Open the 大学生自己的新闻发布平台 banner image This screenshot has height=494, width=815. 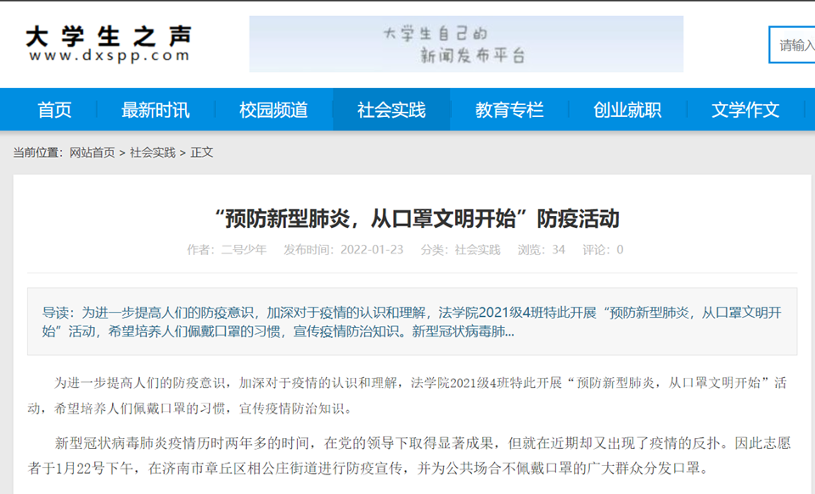466,44
